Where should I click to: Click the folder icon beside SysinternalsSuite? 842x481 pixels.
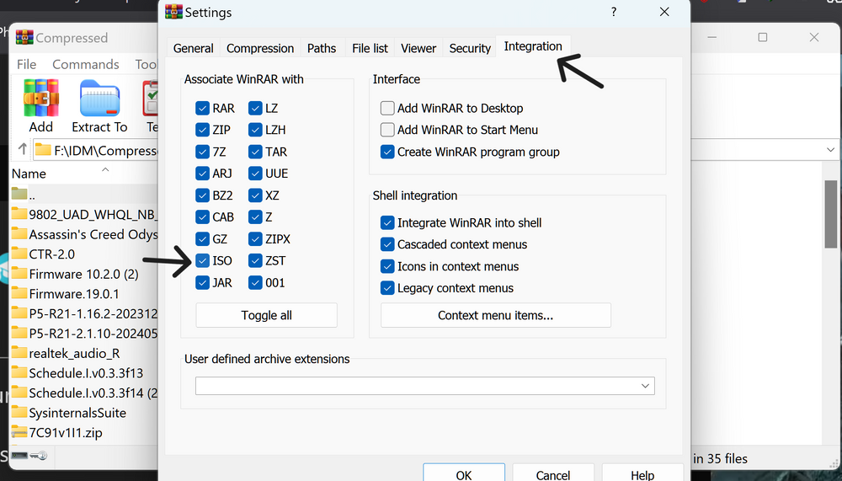pos(19,412)
